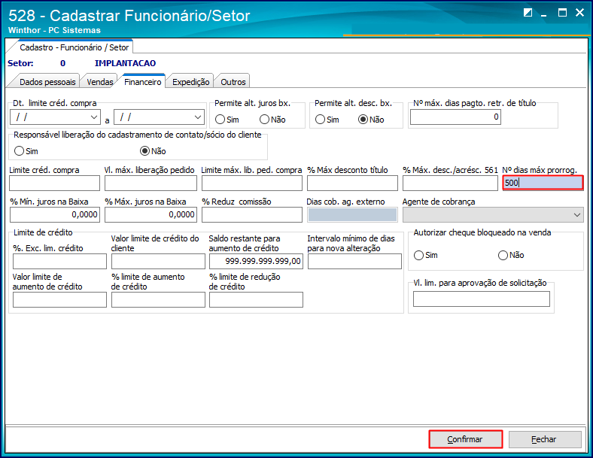Expand the end date of Dt. limite créd. compra
The image size is (593, 458).
[x=198, y=117]
